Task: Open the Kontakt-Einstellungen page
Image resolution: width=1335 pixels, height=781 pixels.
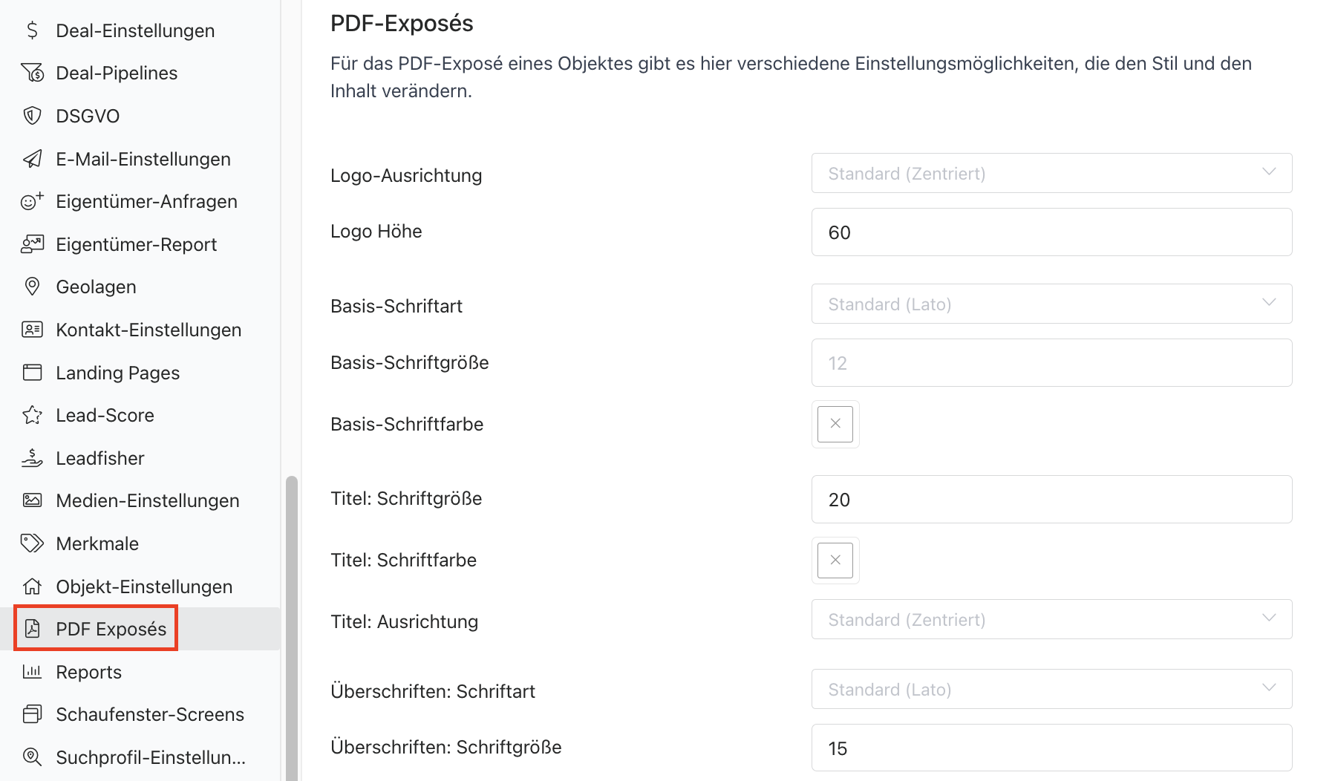Action: tap(148, 330)
